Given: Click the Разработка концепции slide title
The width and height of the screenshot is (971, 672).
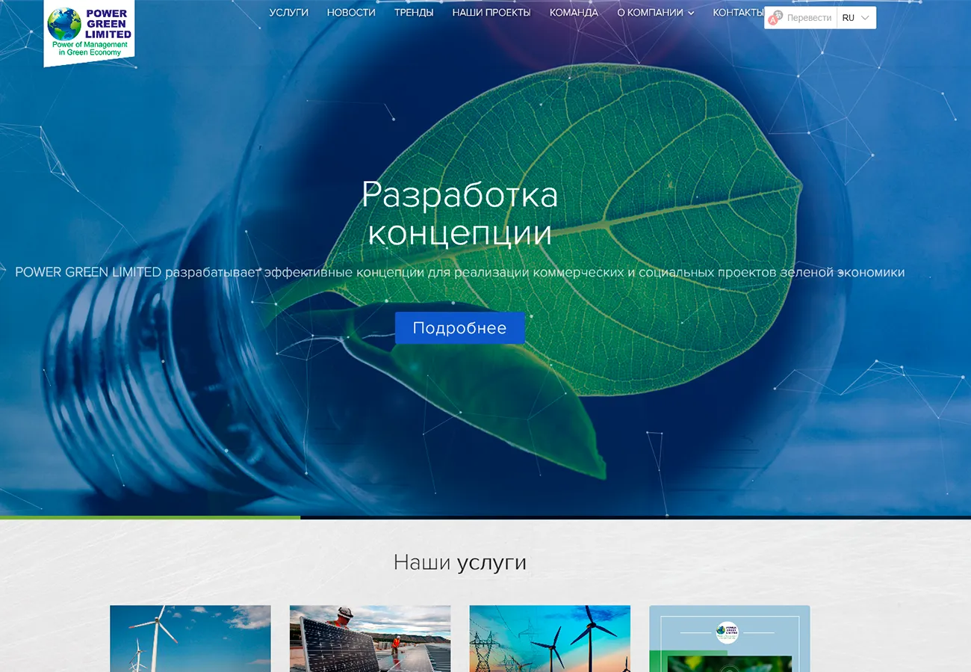Looking at the screenshot, I should pyautogui.click(x=459, y=214).
